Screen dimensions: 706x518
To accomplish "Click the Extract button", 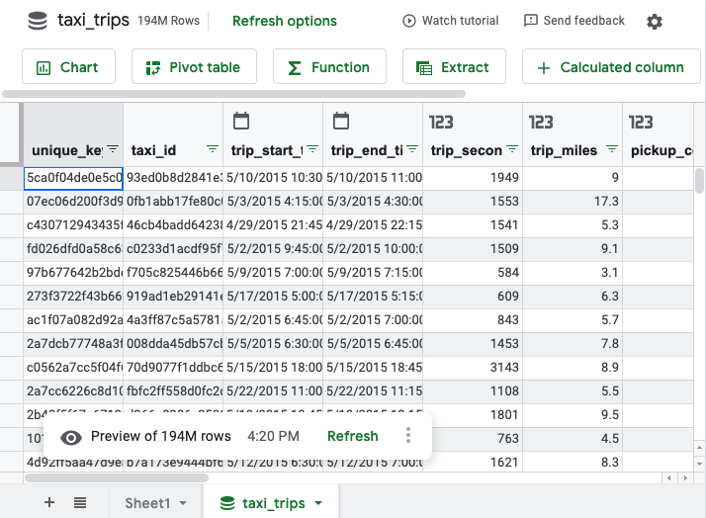I will (x=453, y=67).
